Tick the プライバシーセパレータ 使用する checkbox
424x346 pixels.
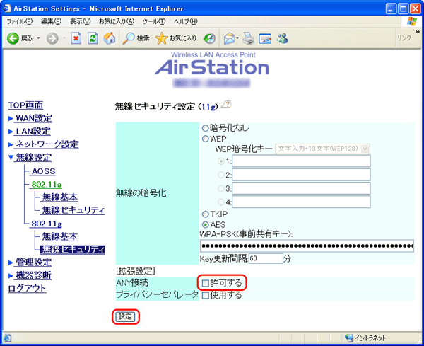pos(206,295)
